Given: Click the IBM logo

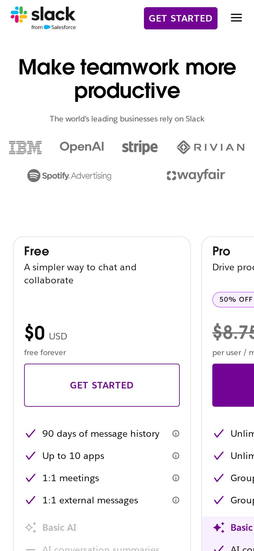Looking at the screenshot, I should click(x=25, y=147).
